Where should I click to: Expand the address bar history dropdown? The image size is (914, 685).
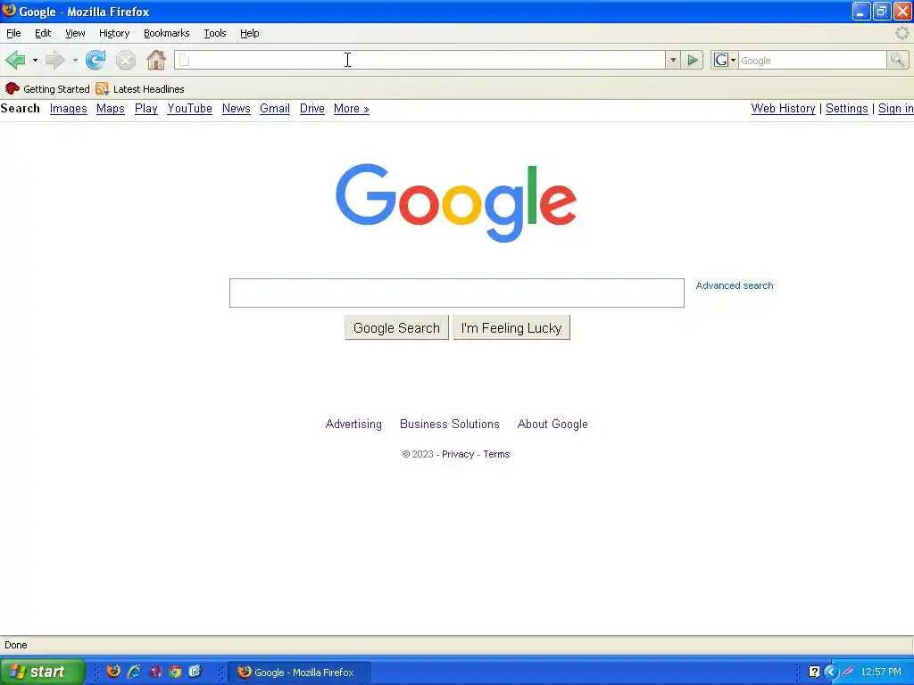[x=673, y=60]
